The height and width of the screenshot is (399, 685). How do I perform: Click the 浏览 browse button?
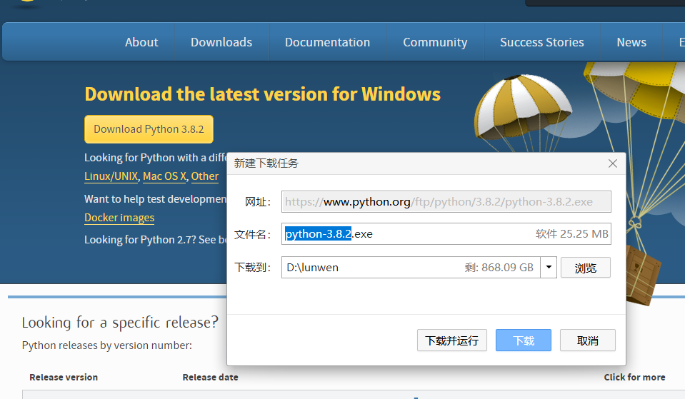pos(586,268)
